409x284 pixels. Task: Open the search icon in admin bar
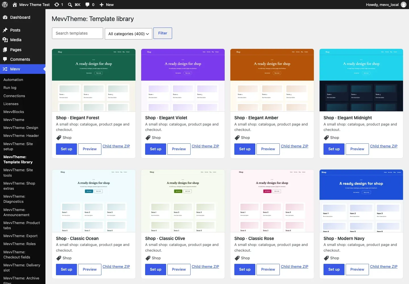pos(70,5)
